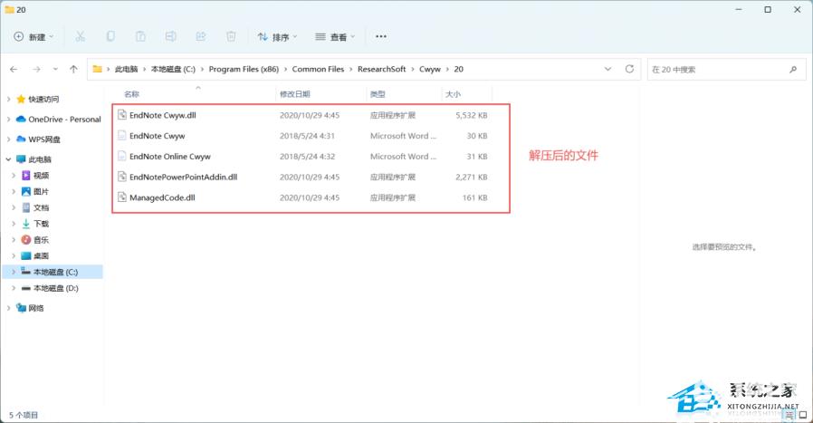Sort by 修改日期 column header
This screenshot has height=423, width=813.
(x=294, y=94)
